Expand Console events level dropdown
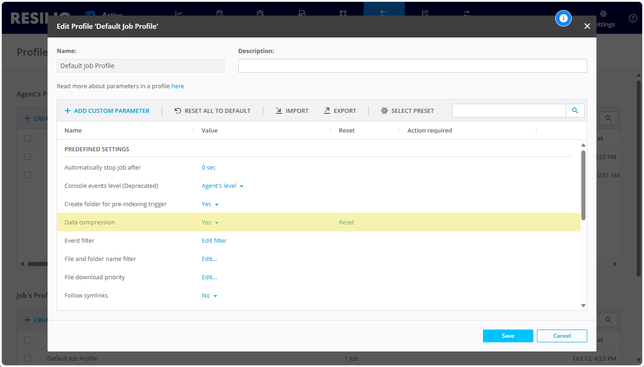Image resolution: width=644 pixels, height=367 pixels. (222, 186)
